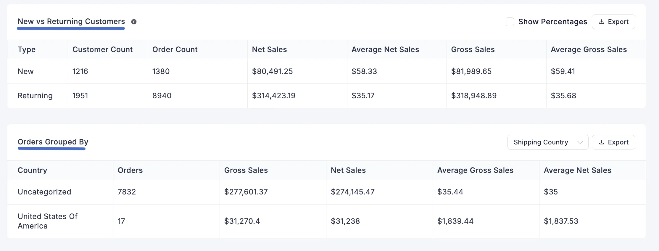Select the Average Gross Sales header
The image size is (659, 251).
click(x=589, y=49)
